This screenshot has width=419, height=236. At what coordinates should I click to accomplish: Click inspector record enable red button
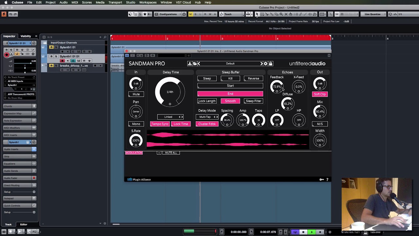pyautogui.click(x=7, y=54)
